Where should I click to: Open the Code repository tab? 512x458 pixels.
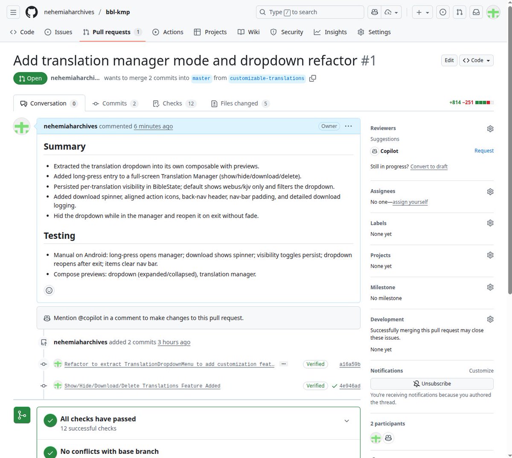[22, 32]
